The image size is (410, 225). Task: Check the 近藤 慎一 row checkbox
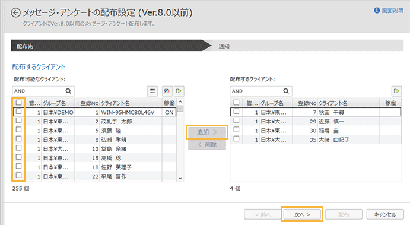tap(236, 121)
